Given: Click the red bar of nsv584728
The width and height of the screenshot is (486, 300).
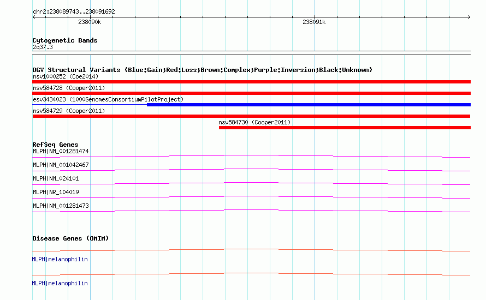Looking at the screenshot, I should (251, 93).
